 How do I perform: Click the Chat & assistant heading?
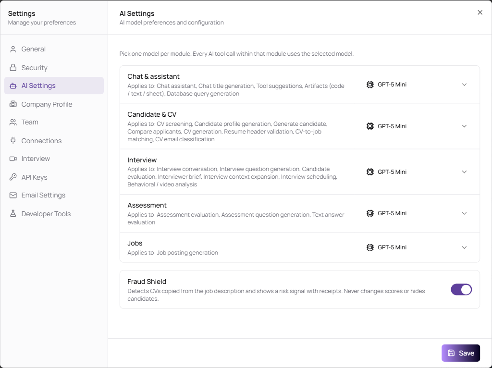coord(153,76)
